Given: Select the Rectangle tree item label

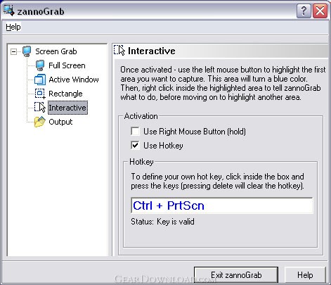Looking at the screenshot, I should [x=65, y=94].
